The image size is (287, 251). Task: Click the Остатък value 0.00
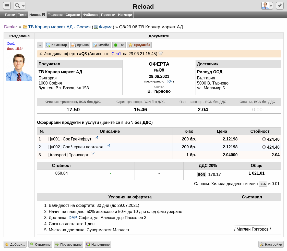coord(257,110)
